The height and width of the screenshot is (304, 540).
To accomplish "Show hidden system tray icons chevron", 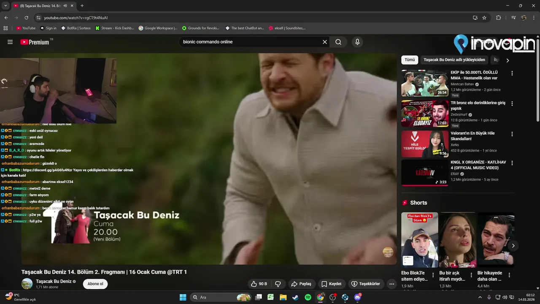I will tap(480, 297).
